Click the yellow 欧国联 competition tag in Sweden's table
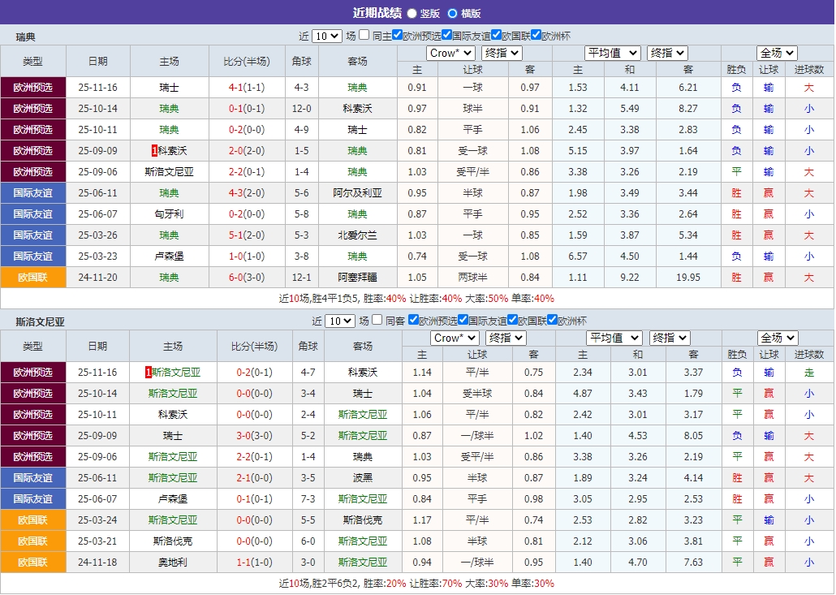The image size is (836, 595). 32,276
